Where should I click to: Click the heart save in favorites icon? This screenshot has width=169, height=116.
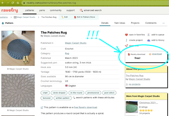tap(126, 35)
